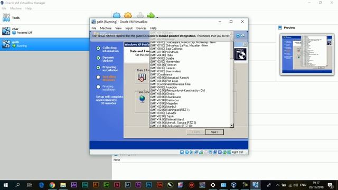The width and height of the screenshot is (338, 190).
Task: Open the View menu in the VM window
Action: pos(118,28)
